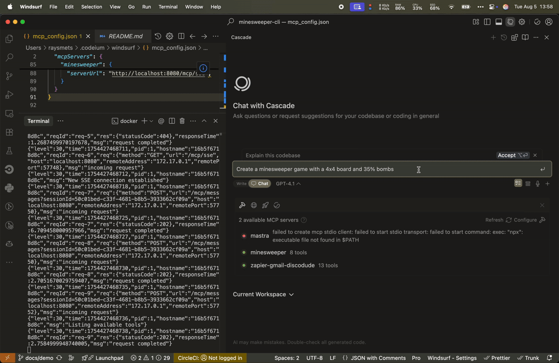
Task: Switch to the README.md tab
Action: coord(122,36)
